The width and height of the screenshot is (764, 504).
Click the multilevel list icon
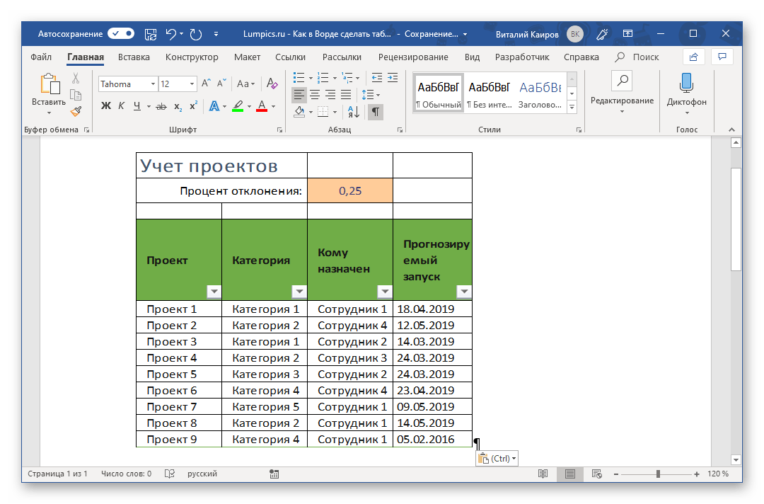pos(347,77)
